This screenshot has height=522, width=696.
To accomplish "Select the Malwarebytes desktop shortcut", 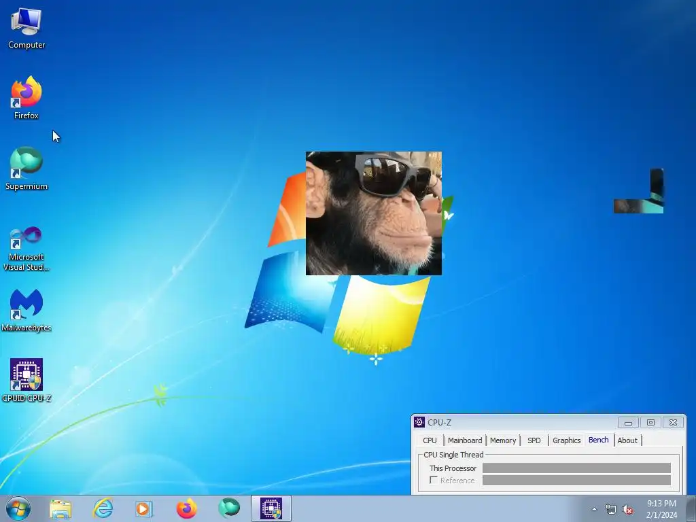I will click(x=27, y=310).
